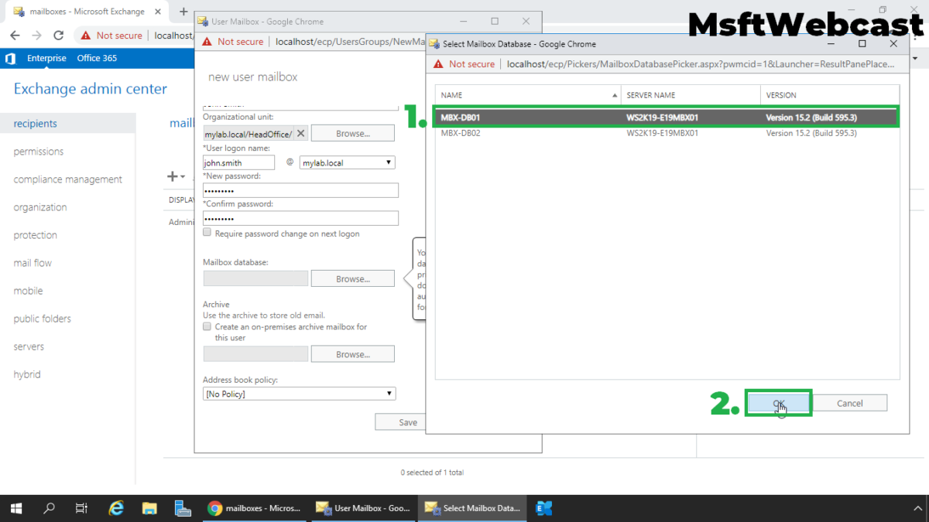Click the User logon name field
Viewport: 929px width, 522px height.
point(238,162)
